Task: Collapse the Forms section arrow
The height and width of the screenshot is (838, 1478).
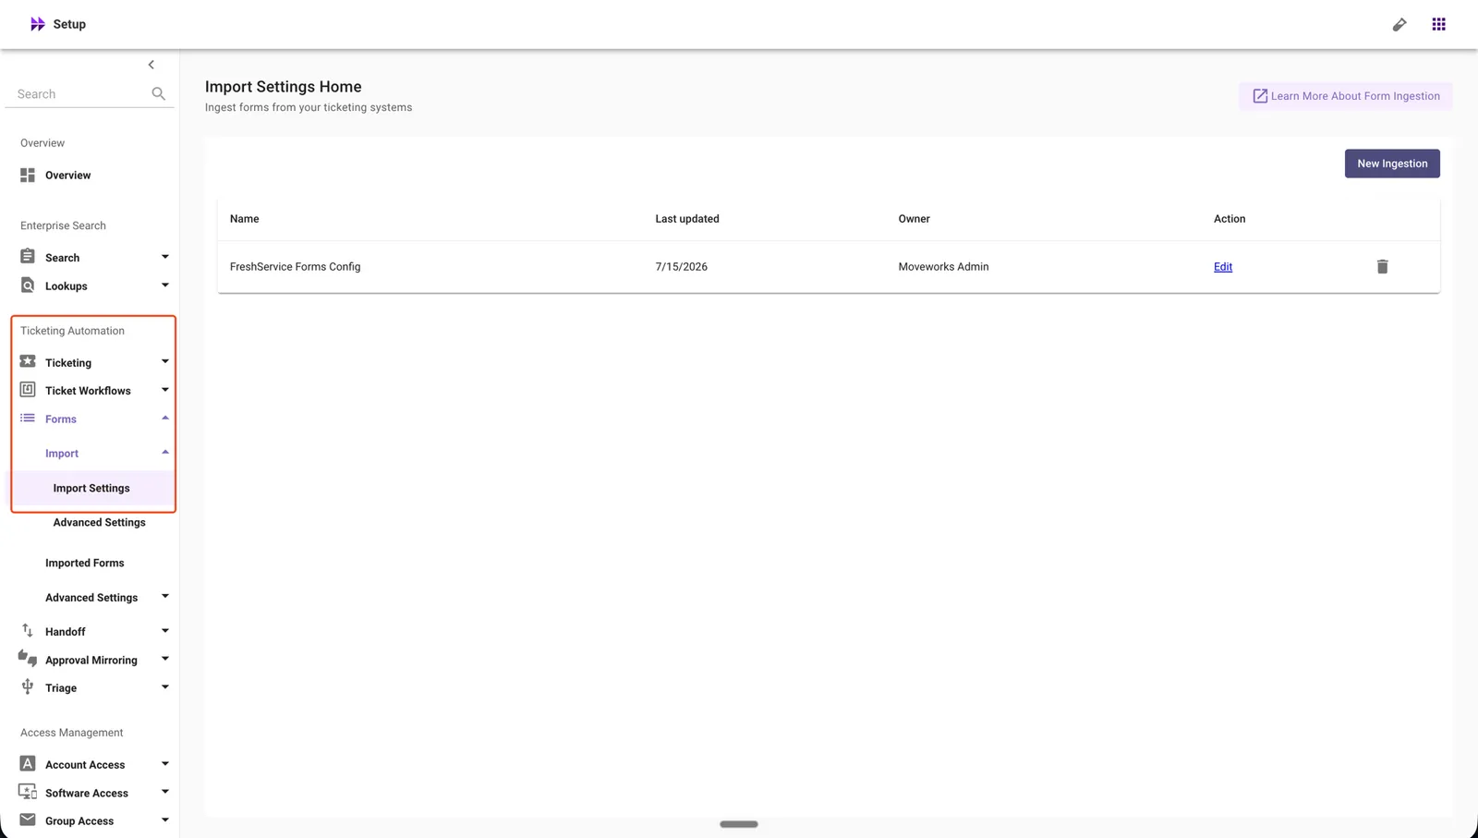Action: tap(165, 419)
